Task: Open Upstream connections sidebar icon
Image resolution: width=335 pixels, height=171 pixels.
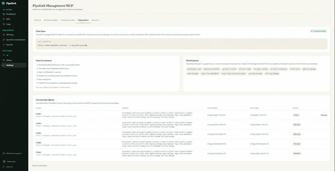Action: click(4, 40)
